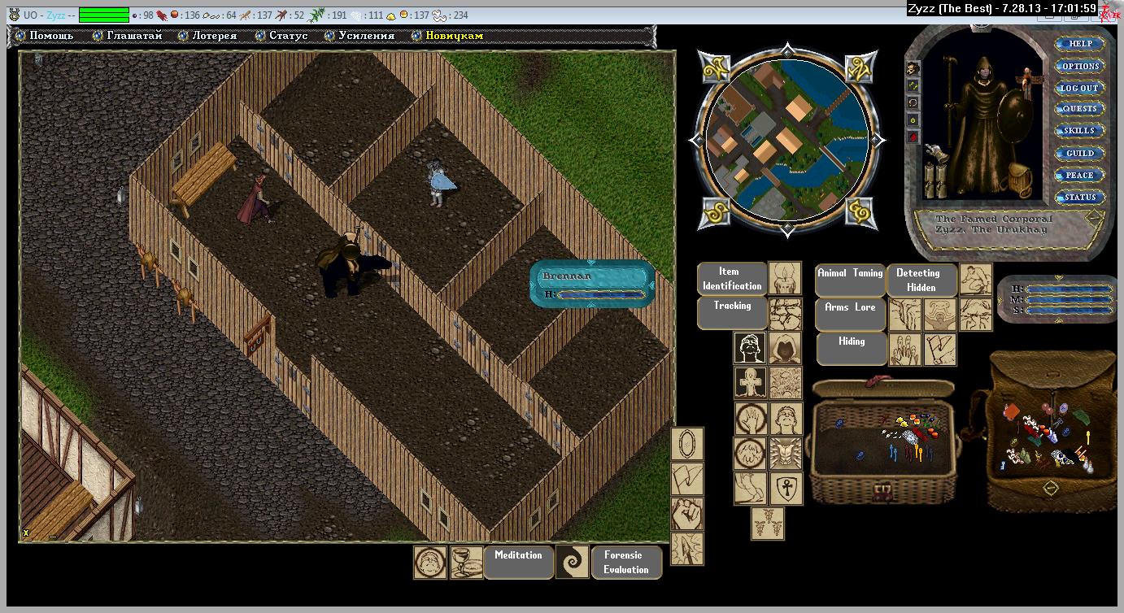Target the red-cloaked character in the stable
The height and width of the screenshot is (613, 1124).
(x=255, y=198)
